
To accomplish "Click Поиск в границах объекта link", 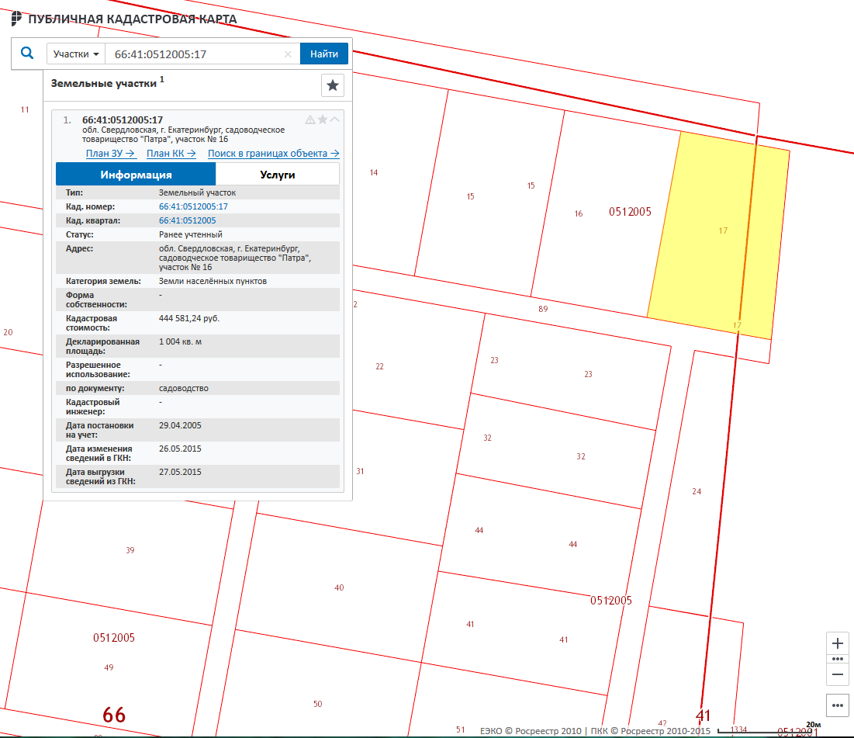I will [x=273, y=154].
